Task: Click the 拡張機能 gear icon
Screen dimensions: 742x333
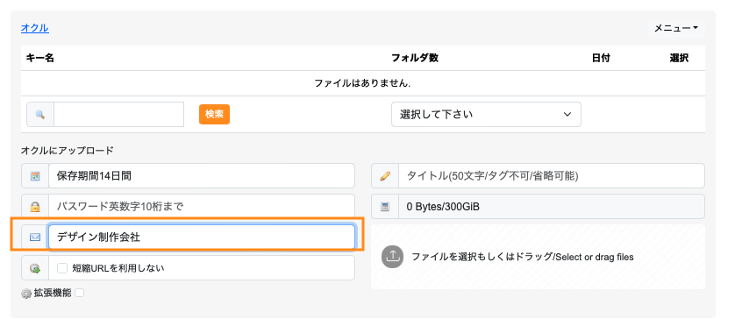Action: [26, 294]
